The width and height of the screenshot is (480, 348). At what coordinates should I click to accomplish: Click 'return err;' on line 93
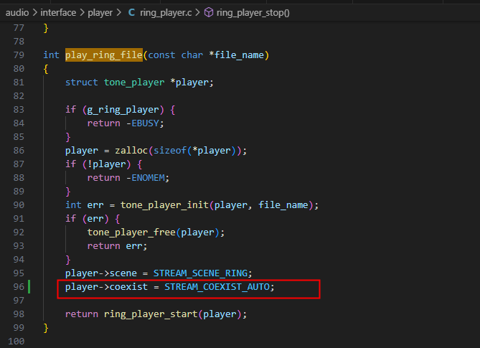tap(117, 246)
